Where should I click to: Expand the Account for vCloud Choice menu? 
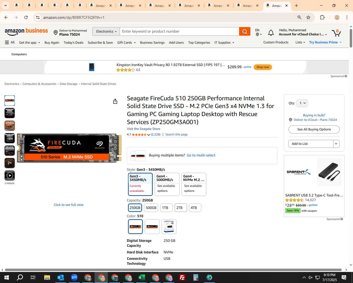coord(303,34)
